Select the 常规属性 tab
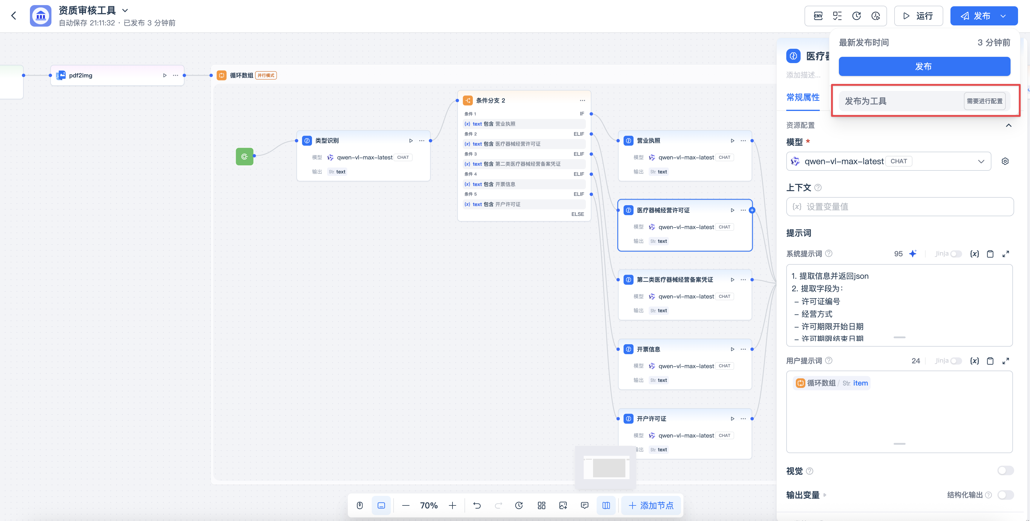 click(x=802, y=97)
